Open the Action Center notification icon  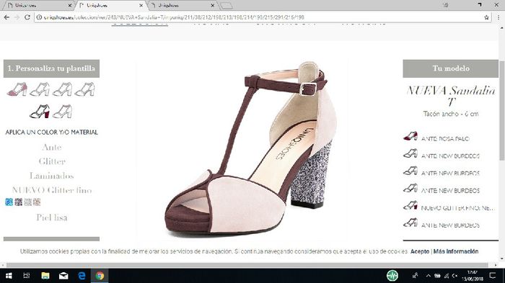point(493,276)
